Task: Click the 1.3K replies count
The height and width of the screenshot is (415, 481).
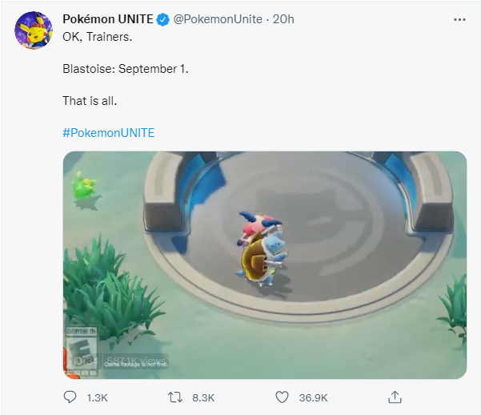Action: (x=97, y=398)
